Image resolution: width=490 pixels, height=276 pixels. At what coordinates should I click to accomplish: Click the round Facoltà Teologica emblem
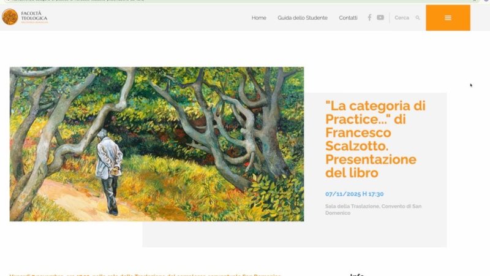pos(10,17)
